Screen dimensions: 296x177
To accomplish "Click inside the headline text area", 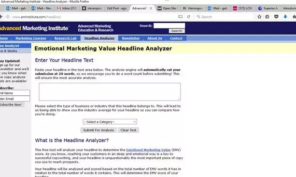I will (110, 92).
